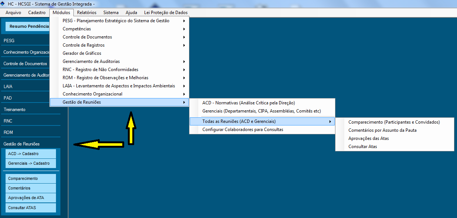
Task: Click the Comentários sidebar button
Action: pyautogui.click(x=31, y=188)
